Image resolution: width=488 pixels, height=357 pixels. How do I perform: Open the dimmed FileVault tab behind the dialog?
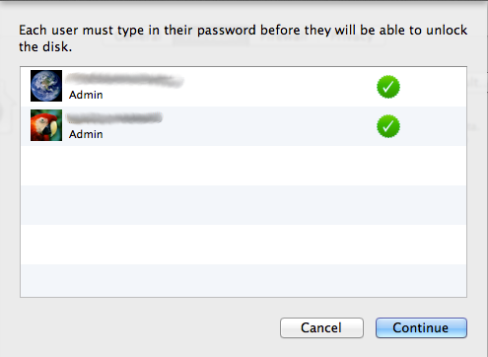pyautogui.click(x=211, y=38)
